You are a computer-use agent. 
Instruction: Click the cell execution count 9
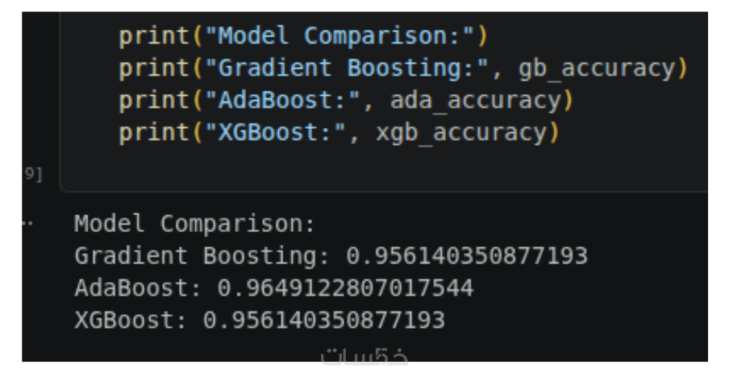(33, 174)
